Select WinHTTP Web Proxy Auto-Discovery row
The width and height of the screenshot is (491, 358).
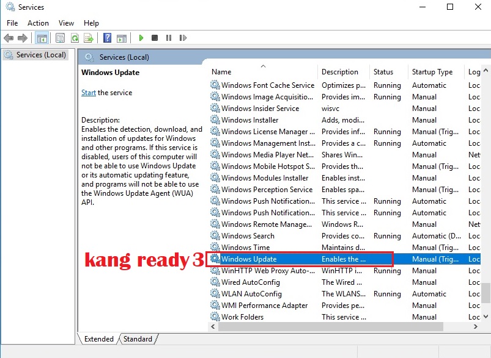coord(344,271)
